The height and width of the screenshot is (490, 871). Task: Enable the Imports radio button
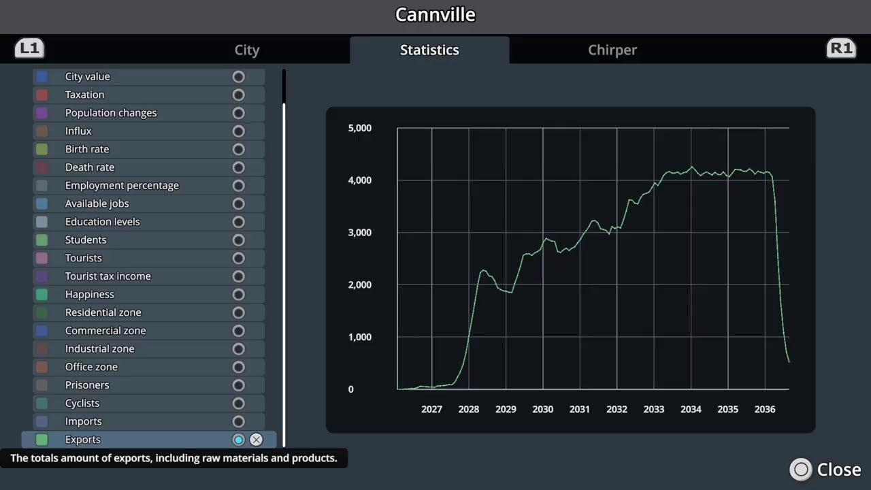pyautogui.click(x=238, y=421)
